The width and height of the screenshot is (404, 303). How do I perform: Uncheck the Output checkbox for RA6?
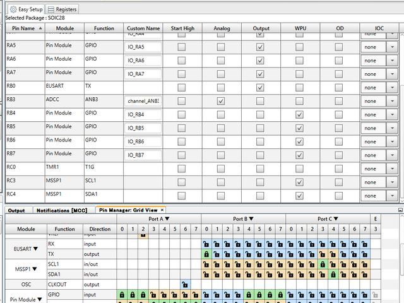[259, 60]
